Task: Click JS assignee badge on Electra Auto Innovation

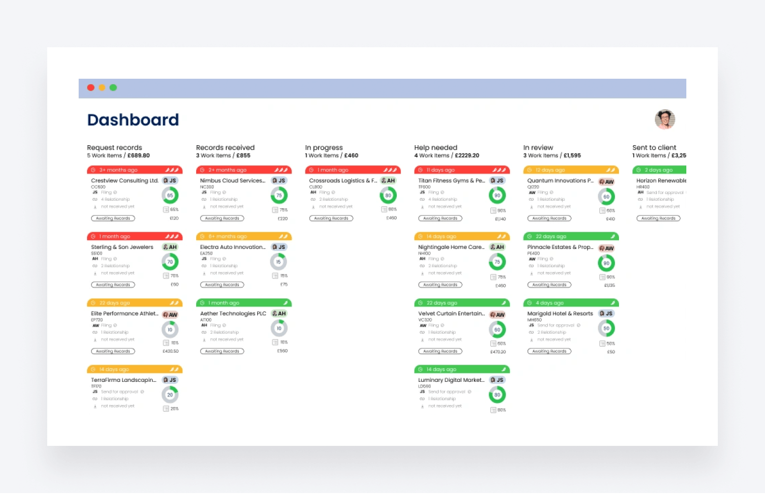Action: [x=279, y=247]
